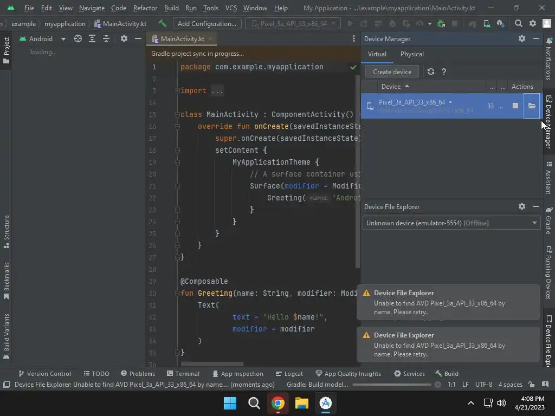Cancel Gradle build progress in status bar

[x=438, y=384]
